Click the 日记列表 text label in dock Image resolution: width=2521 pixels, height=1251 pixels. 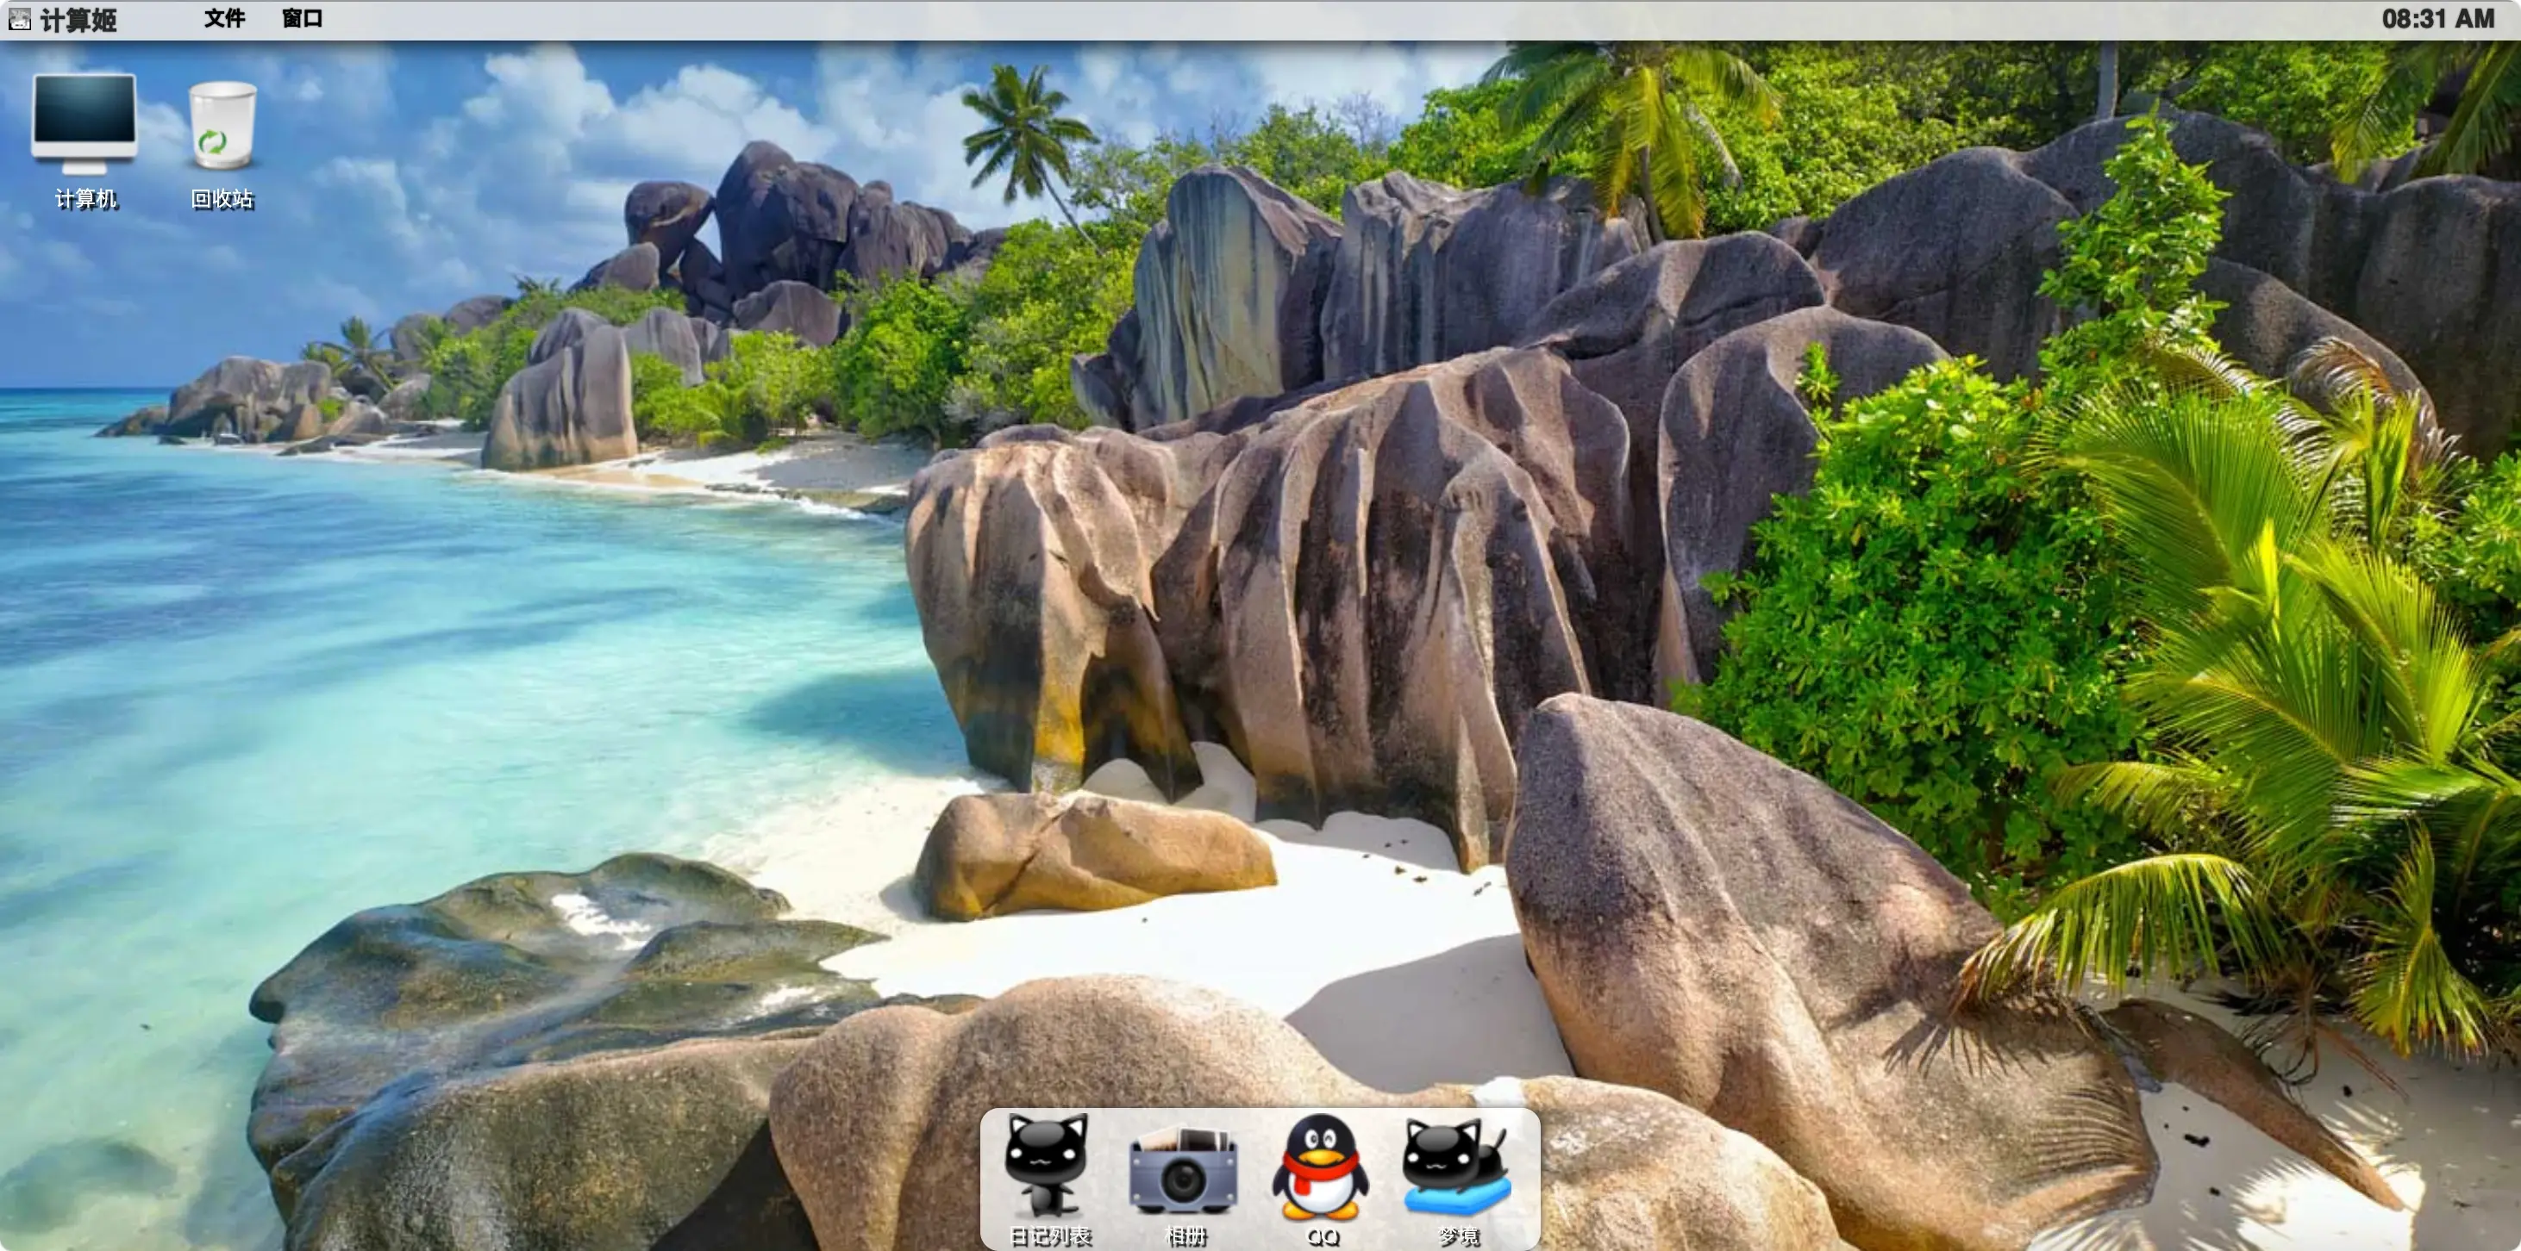1049,1236
